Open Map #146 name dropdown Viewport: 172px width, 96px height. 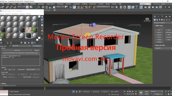(21, 46)
